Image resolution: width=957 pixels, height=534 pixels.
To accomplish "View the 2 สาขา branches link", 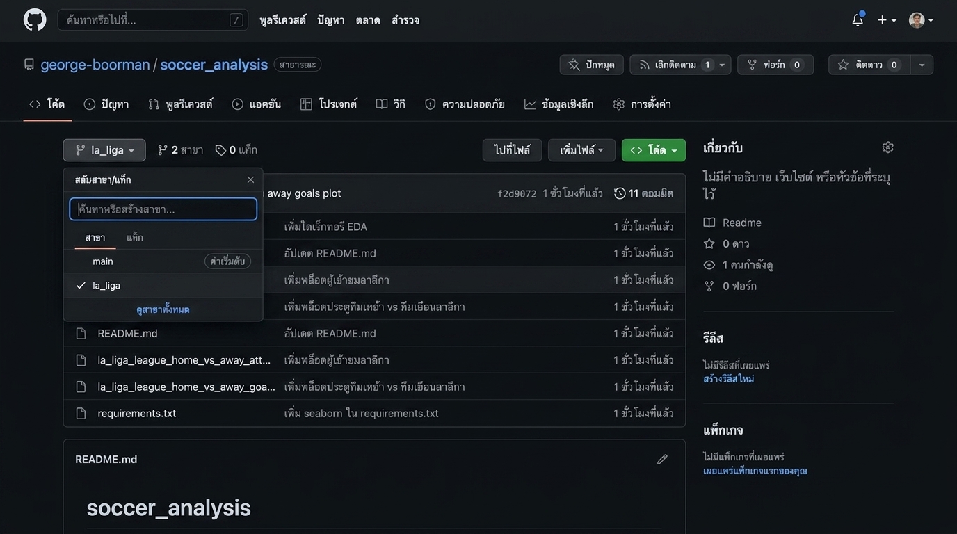I will point(181,150).
